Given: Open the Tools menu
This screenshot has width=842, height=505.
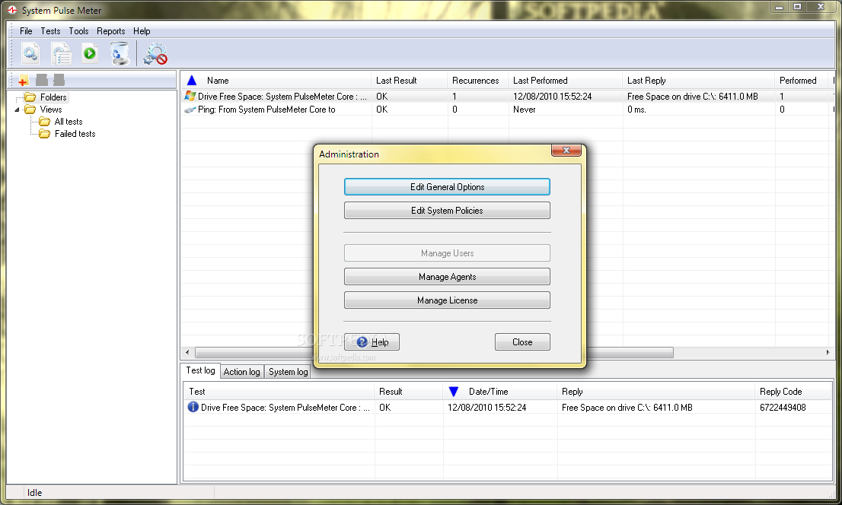Looking at the screenshot, I should point(78,31).
